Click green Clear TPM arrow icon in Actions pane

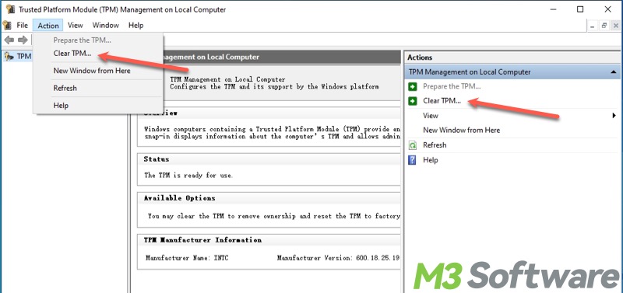[413, 101]
